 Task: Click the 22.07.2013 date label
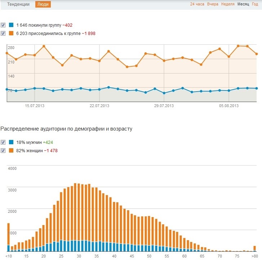(99, 106)
